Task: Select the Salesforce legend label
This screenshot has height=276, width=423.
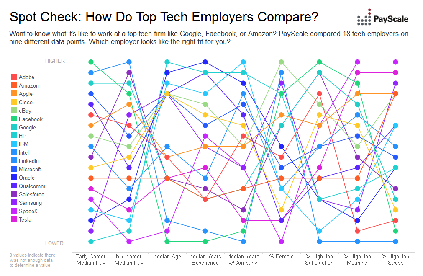Action: 31,194
